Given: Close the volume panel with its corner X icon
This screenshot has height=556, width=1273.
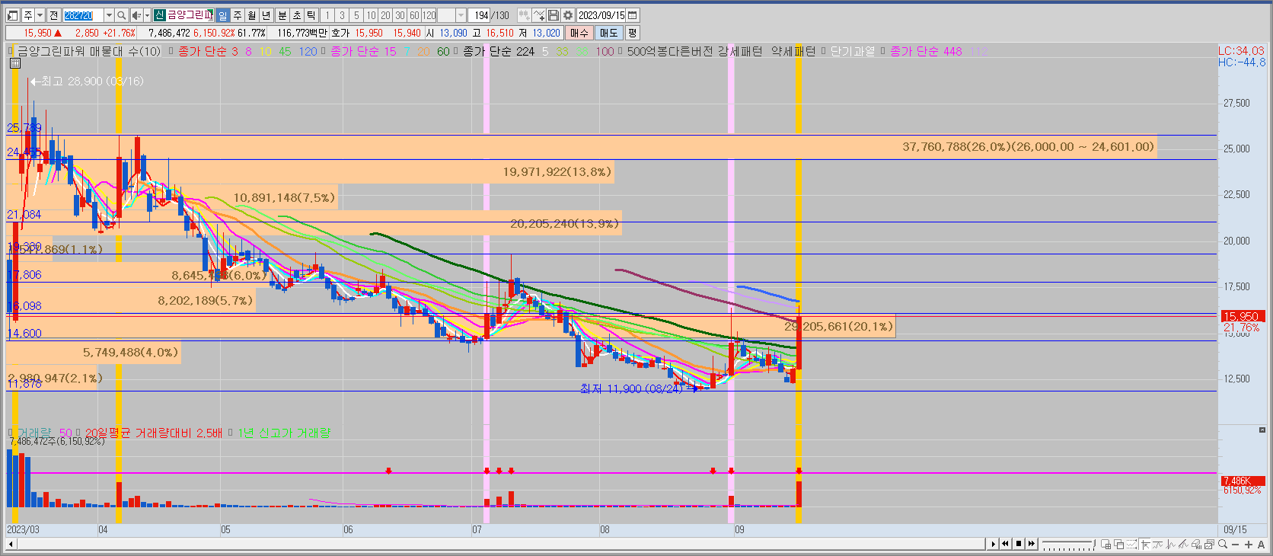Looking at the screenshot, I should tap(1262, 430).
